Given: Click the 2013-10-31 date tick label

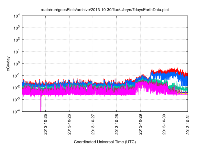Looking at the screenshot, I should [188, 124].
